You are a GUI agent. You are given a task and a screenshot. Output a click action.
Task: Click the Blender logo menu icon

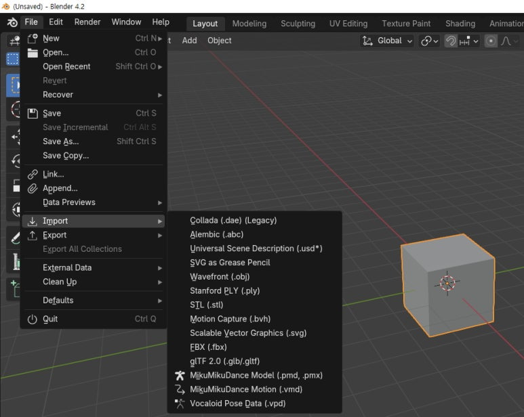(12, 22)
